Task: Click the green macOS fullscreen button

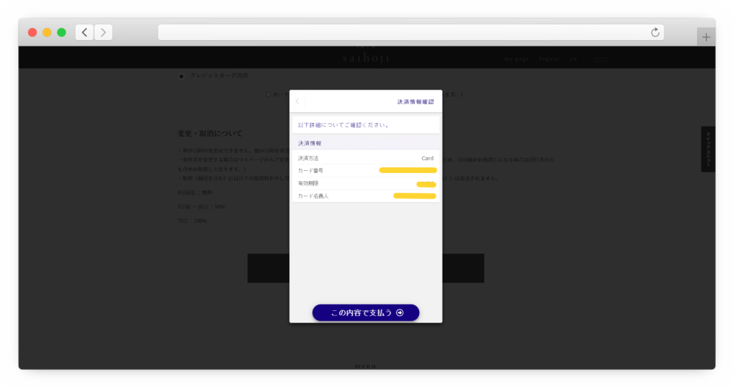Action: click(62, 32)
